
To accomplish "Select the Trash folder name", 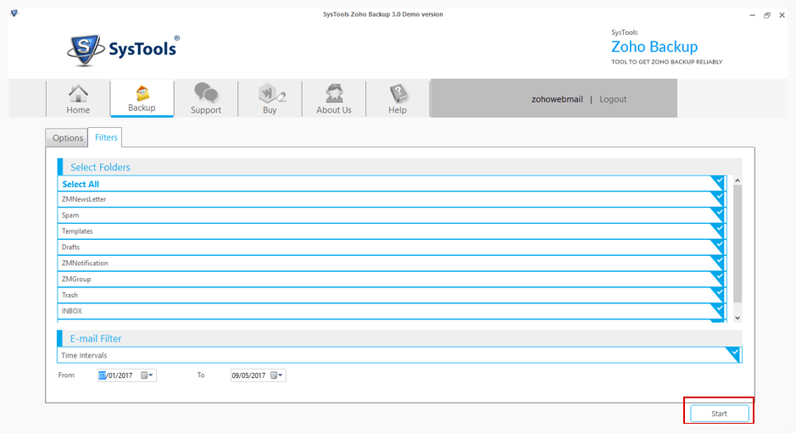I will pos(70,295).
